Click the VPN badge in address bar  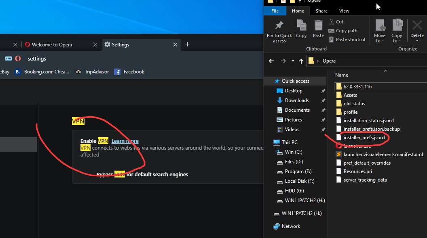[8, 58]
